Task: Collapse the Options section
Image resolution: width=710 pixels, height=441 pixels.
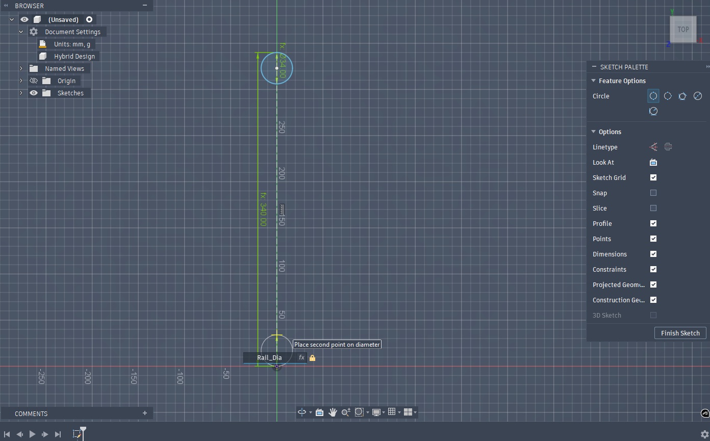Action: point(594,132)
